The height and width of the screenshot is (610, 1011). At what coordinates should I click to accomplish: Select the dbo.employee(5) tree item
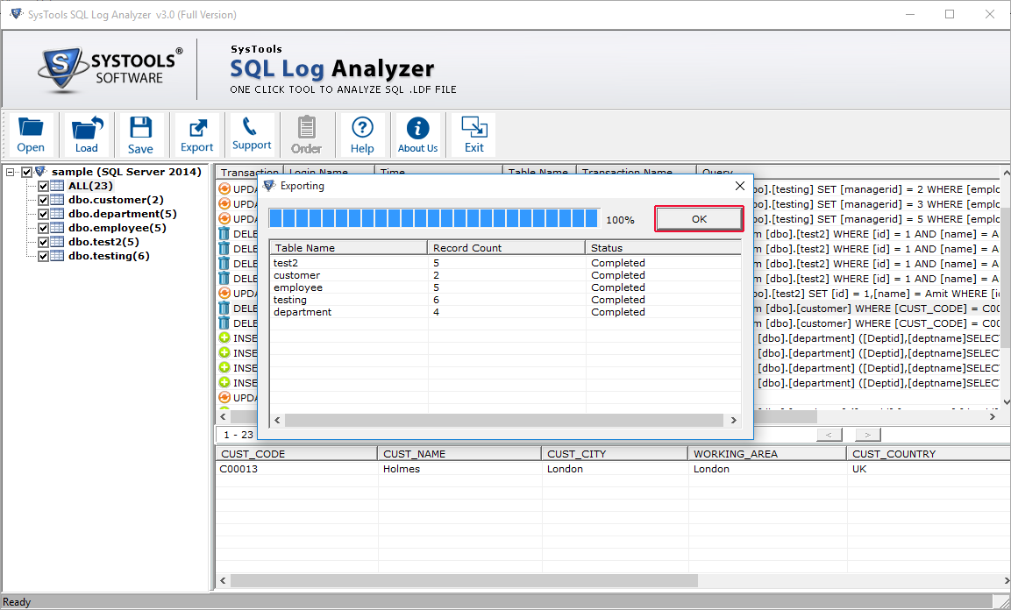click(117, 228)
